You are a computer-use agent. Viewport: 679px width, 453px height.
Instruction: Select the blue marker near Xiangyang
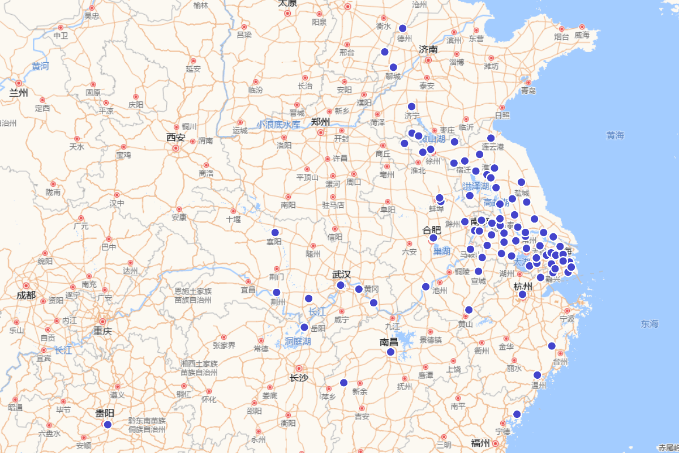[x=275, y=232]
